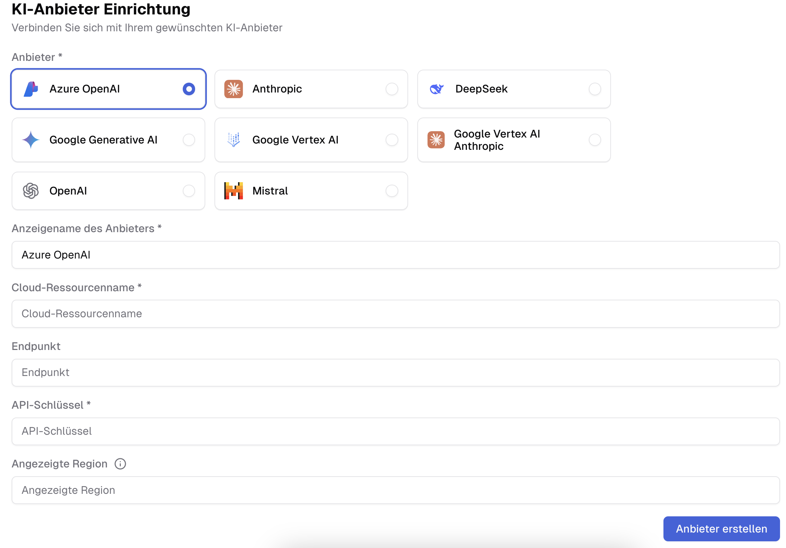Click the Google Generative AI sparkle icon
The height and width of the screenshot is (548, 786).
point(31,140)
